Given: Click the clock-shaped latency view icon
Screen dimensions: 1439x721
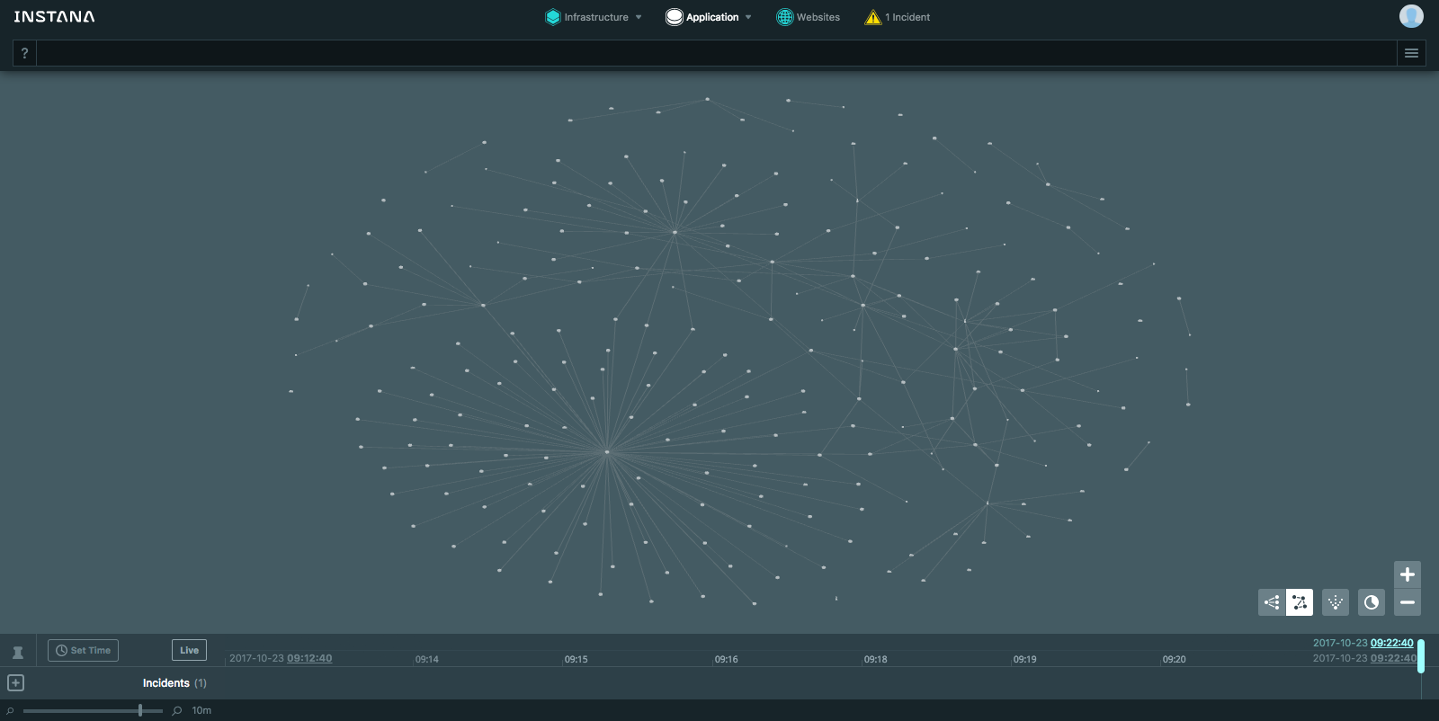Looking at the screenshot, I should 1371,602.
